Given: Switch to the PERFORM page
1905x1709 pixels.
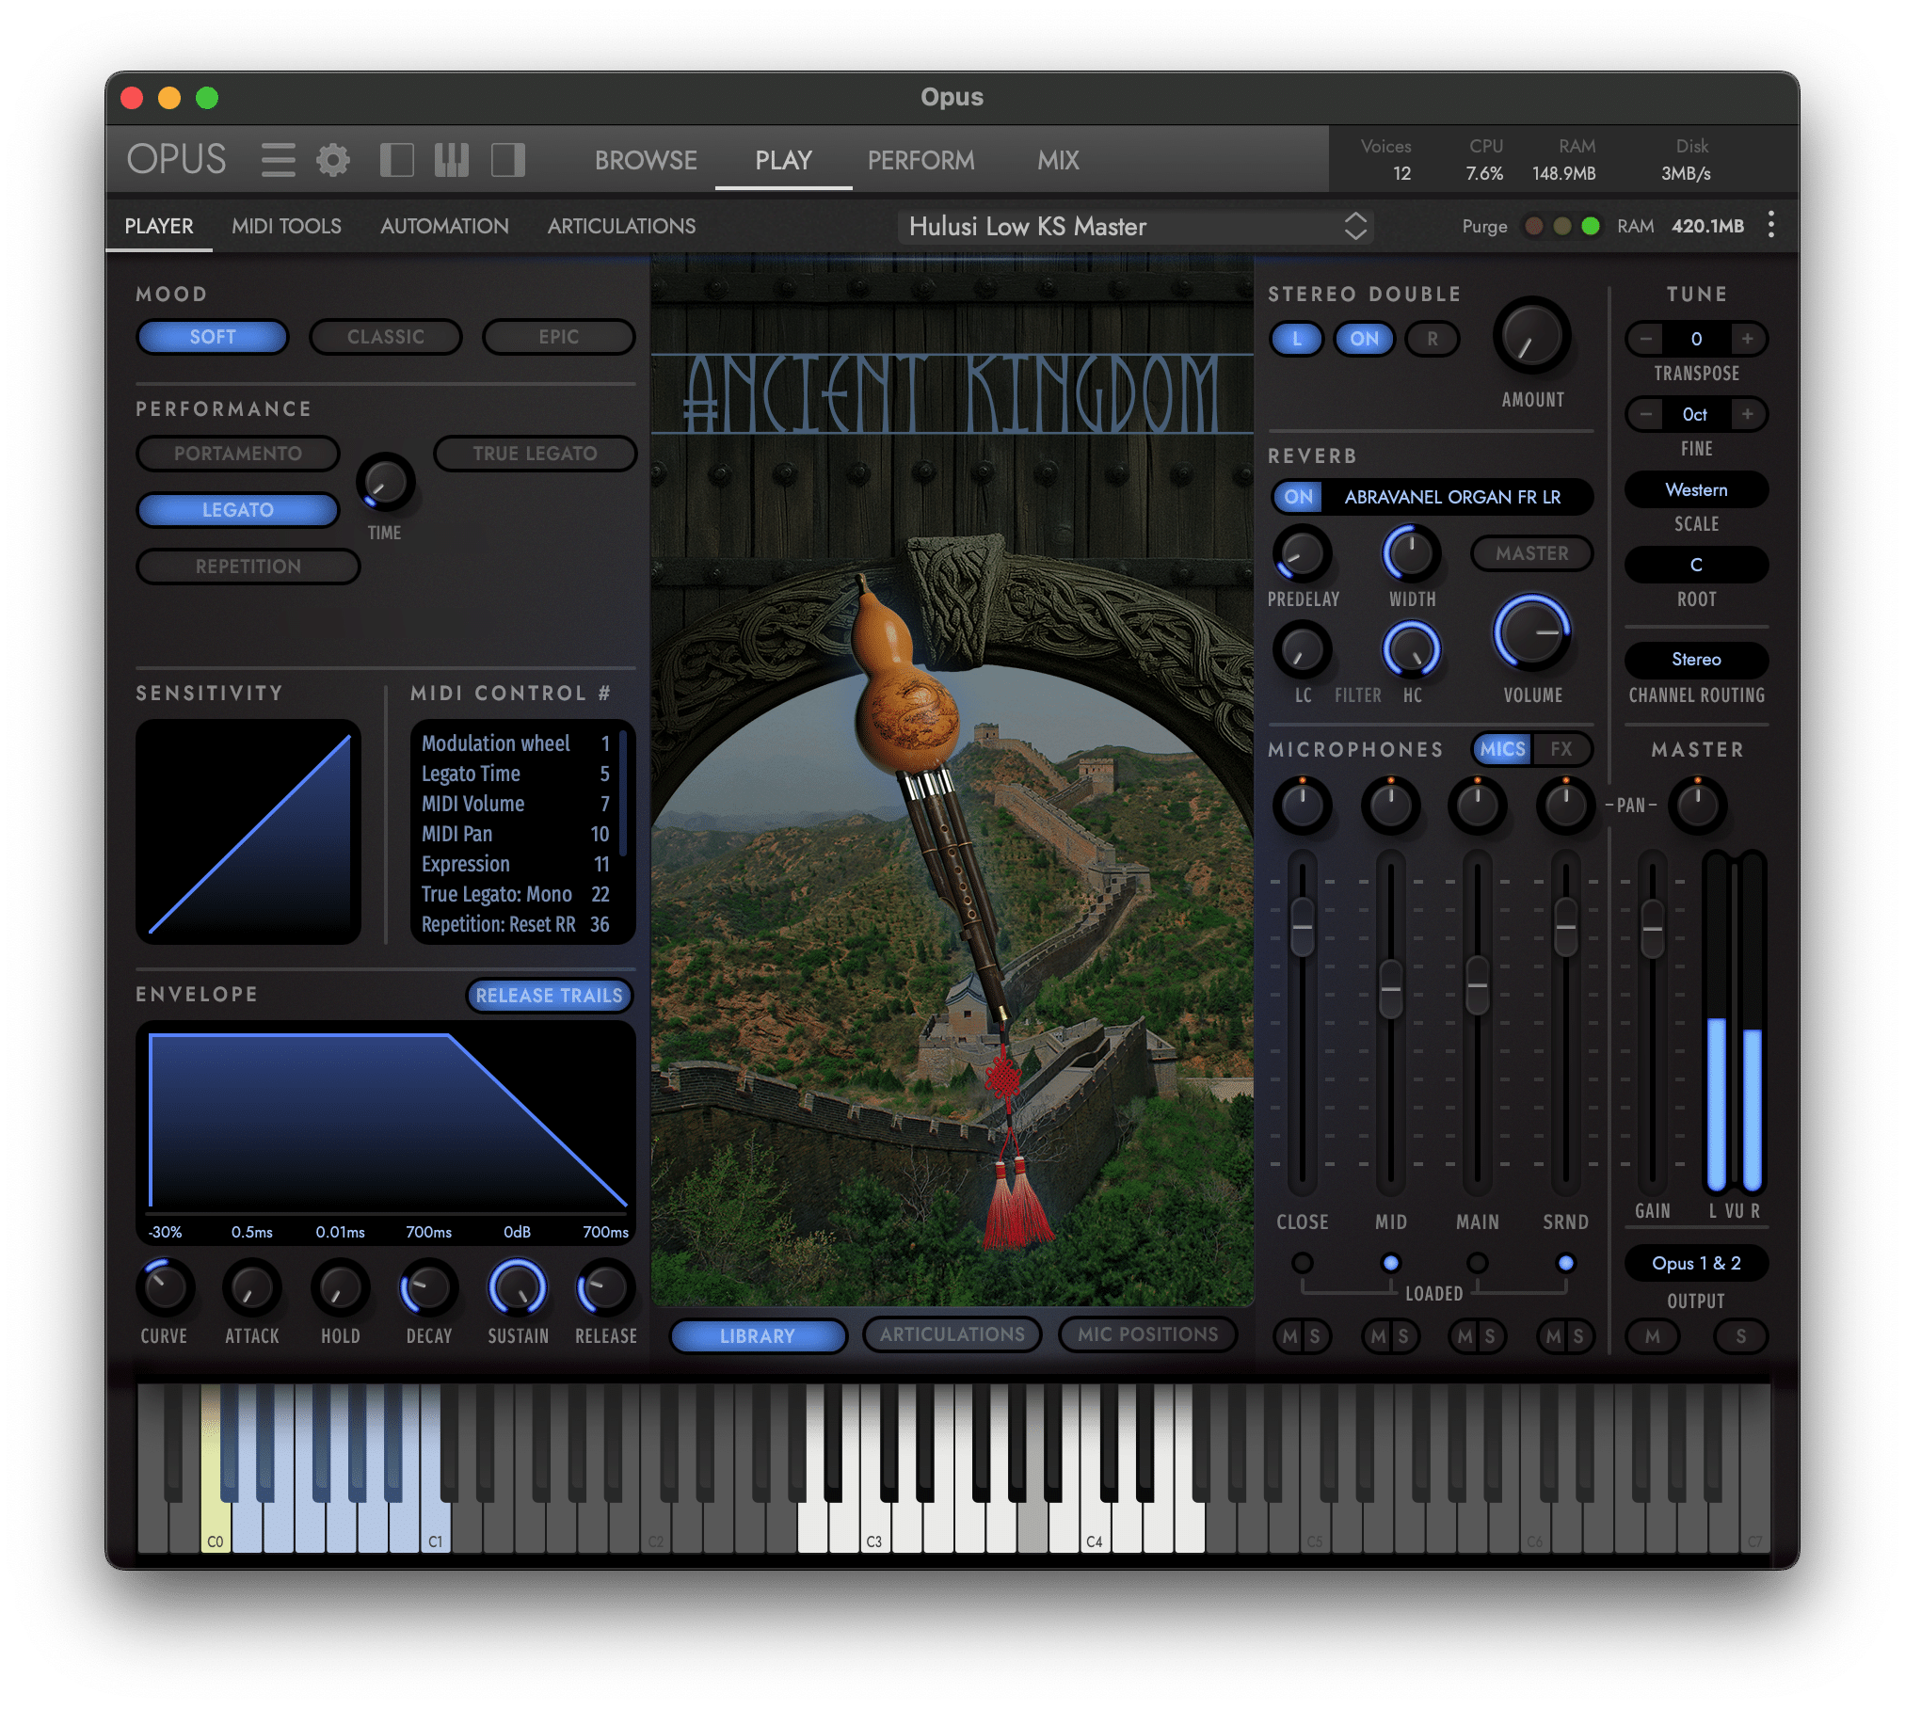Looking at the screenshot, I should (920, 160).
